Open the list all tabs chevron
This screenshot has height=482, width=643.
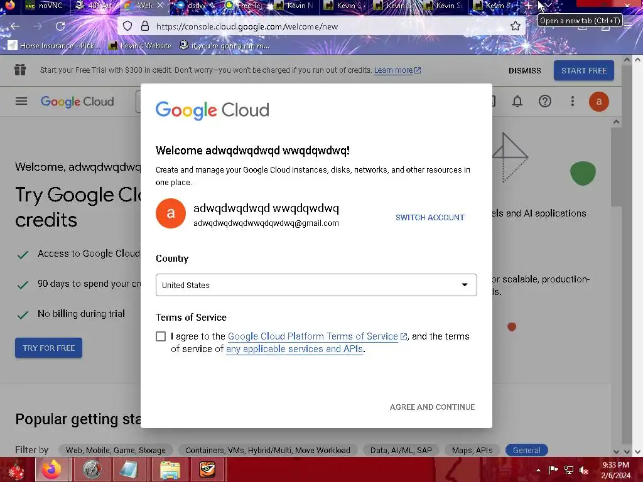pyautogui.click(x=548, y=5)
